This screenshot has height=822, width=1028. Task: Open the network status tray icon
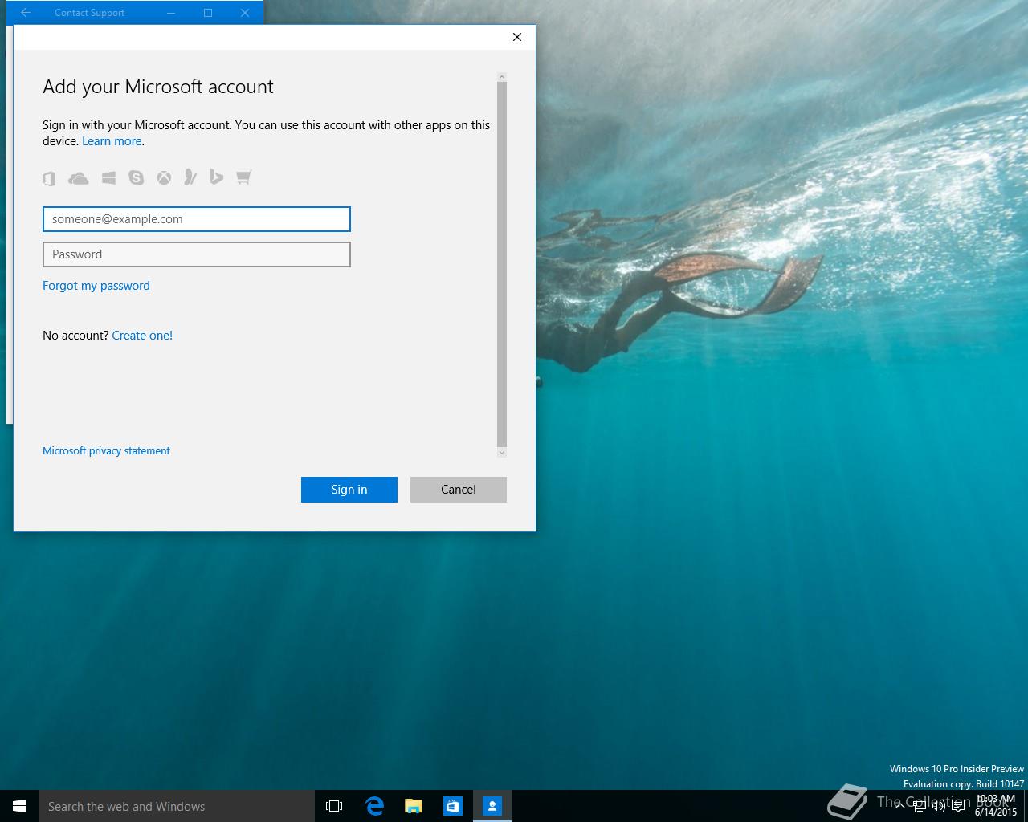click(x=920, y=806)
